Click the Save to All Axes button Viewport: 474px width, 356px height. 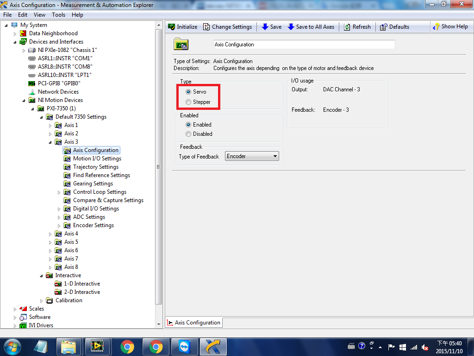(311, 27)
